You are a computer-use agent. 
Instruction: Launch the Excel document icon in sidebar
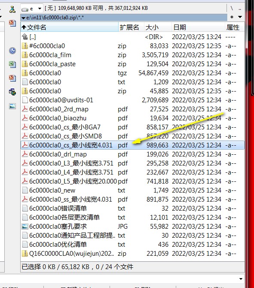tap(12, 64)
